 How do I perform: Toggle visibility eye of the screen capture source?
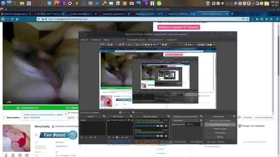click(128, 120)
